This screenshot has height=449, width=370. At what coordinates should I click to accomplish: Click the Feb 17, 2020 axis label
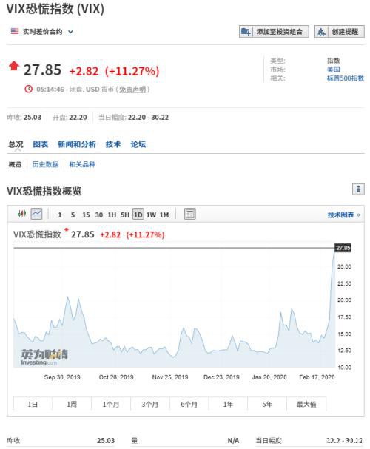tap(317, 377)
